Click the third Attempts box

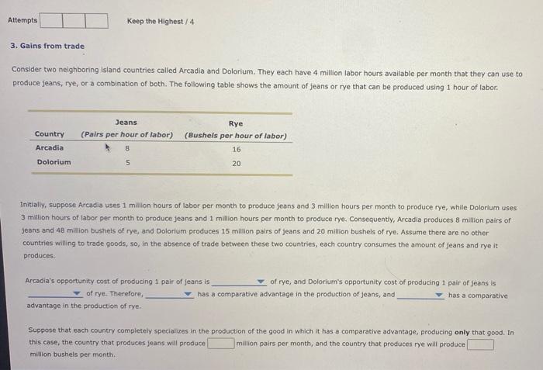(97, 21)
